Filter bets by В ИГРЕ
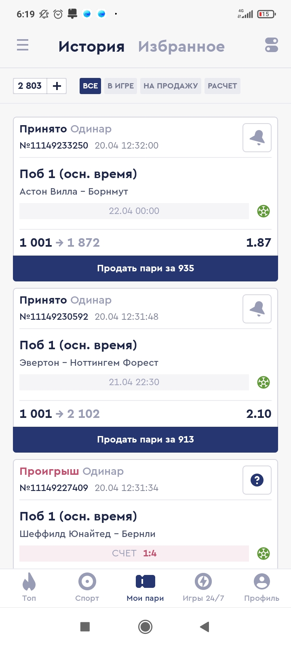This screenshot has width=291, height=646. [x=120, y=86]
